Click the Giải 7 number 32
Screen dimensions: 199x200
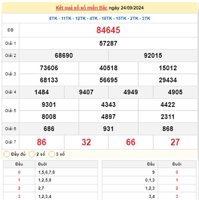pyautogui.click(x=86, y=142)
